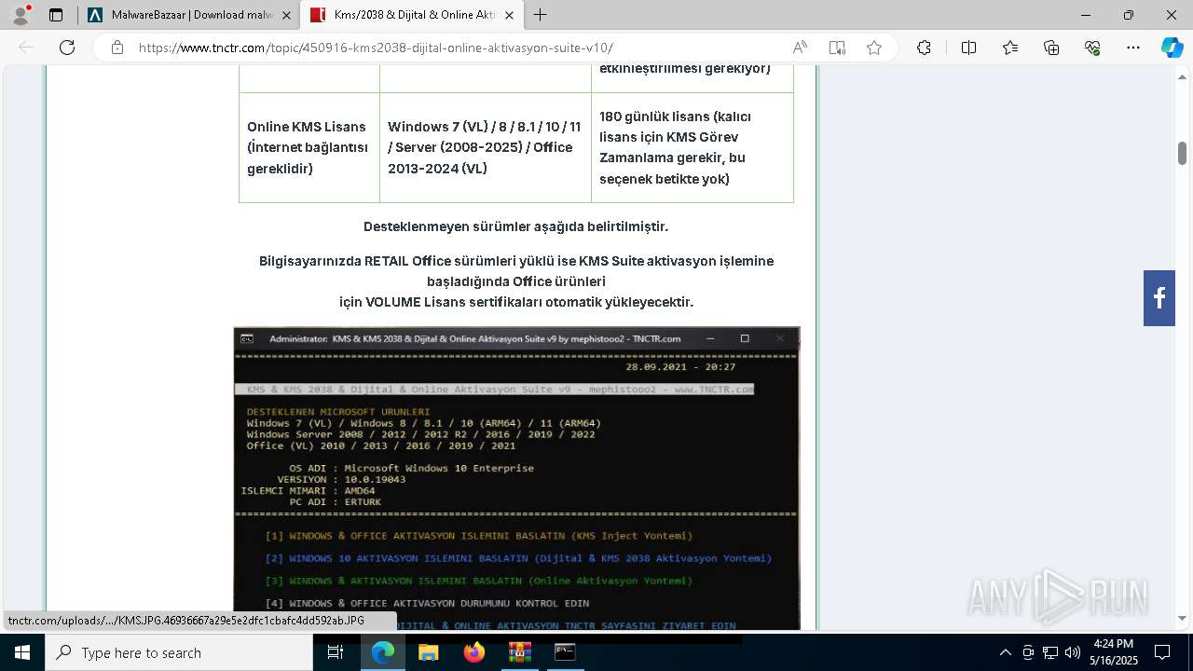The height and width of the screenshot is (671, 1193).
Task: Click the taskbar search box
Action: 178,652
